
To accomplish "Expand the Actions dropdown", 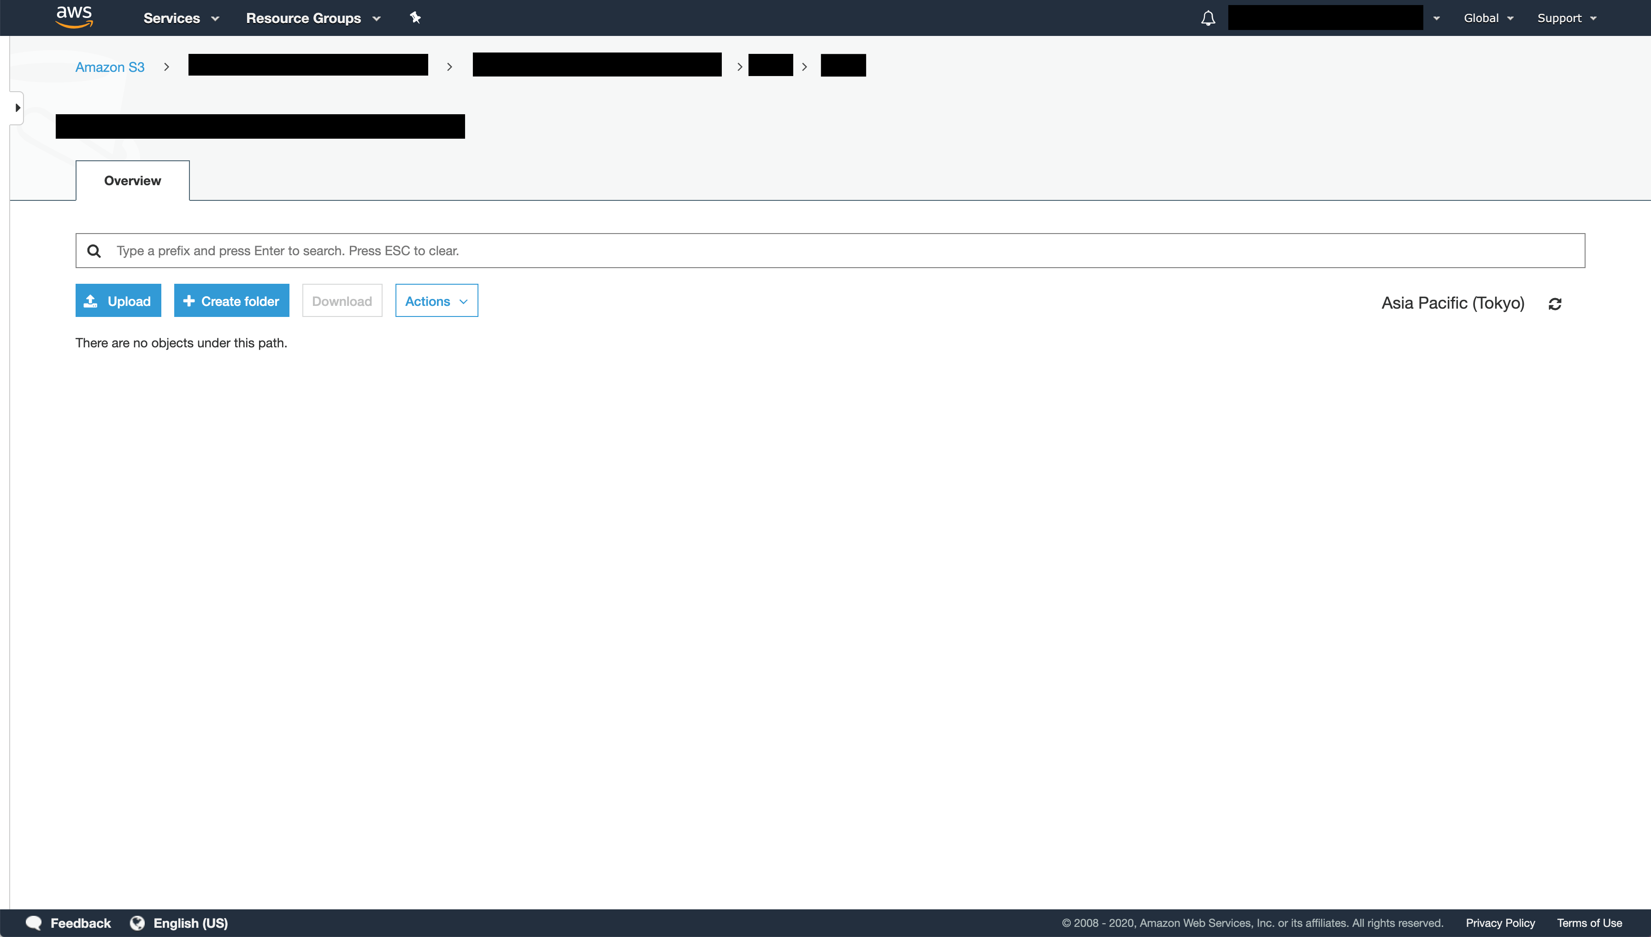I will click(436, 300).
